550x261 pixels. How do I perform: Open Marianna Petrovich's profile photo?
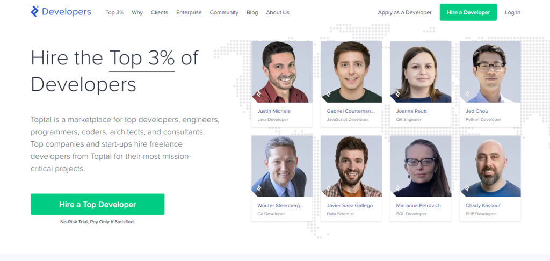(421, 166)
